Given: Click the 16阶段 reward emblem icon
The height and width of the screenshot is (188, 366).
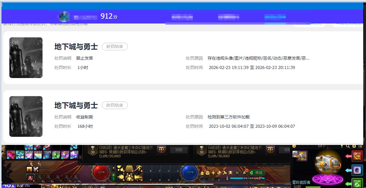Looking at the screenshot, I should pyautogui.click(x=270, y=150).
